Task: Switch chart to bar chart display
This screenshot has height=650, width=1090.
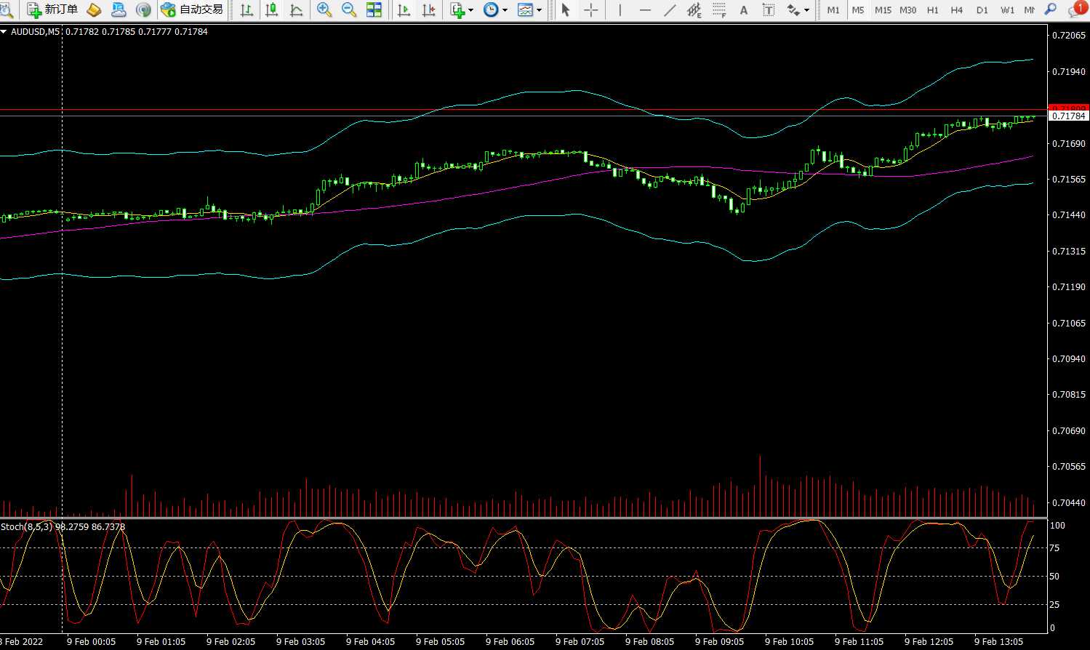Action: coord(247,9)
